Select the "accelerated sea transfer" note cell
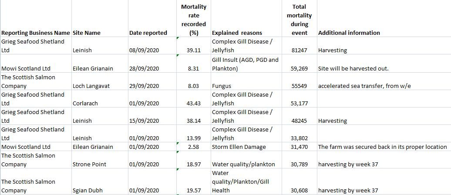This screenshot has width=451, height=195. tap(364, 86)
